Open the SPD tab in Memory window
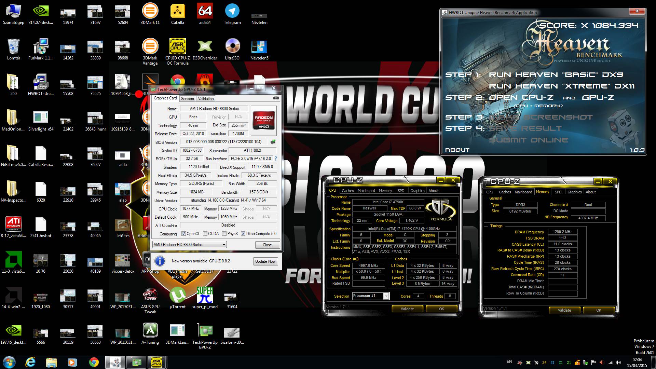The width and height of the screenshot is (656, 369). coord(558,192)
